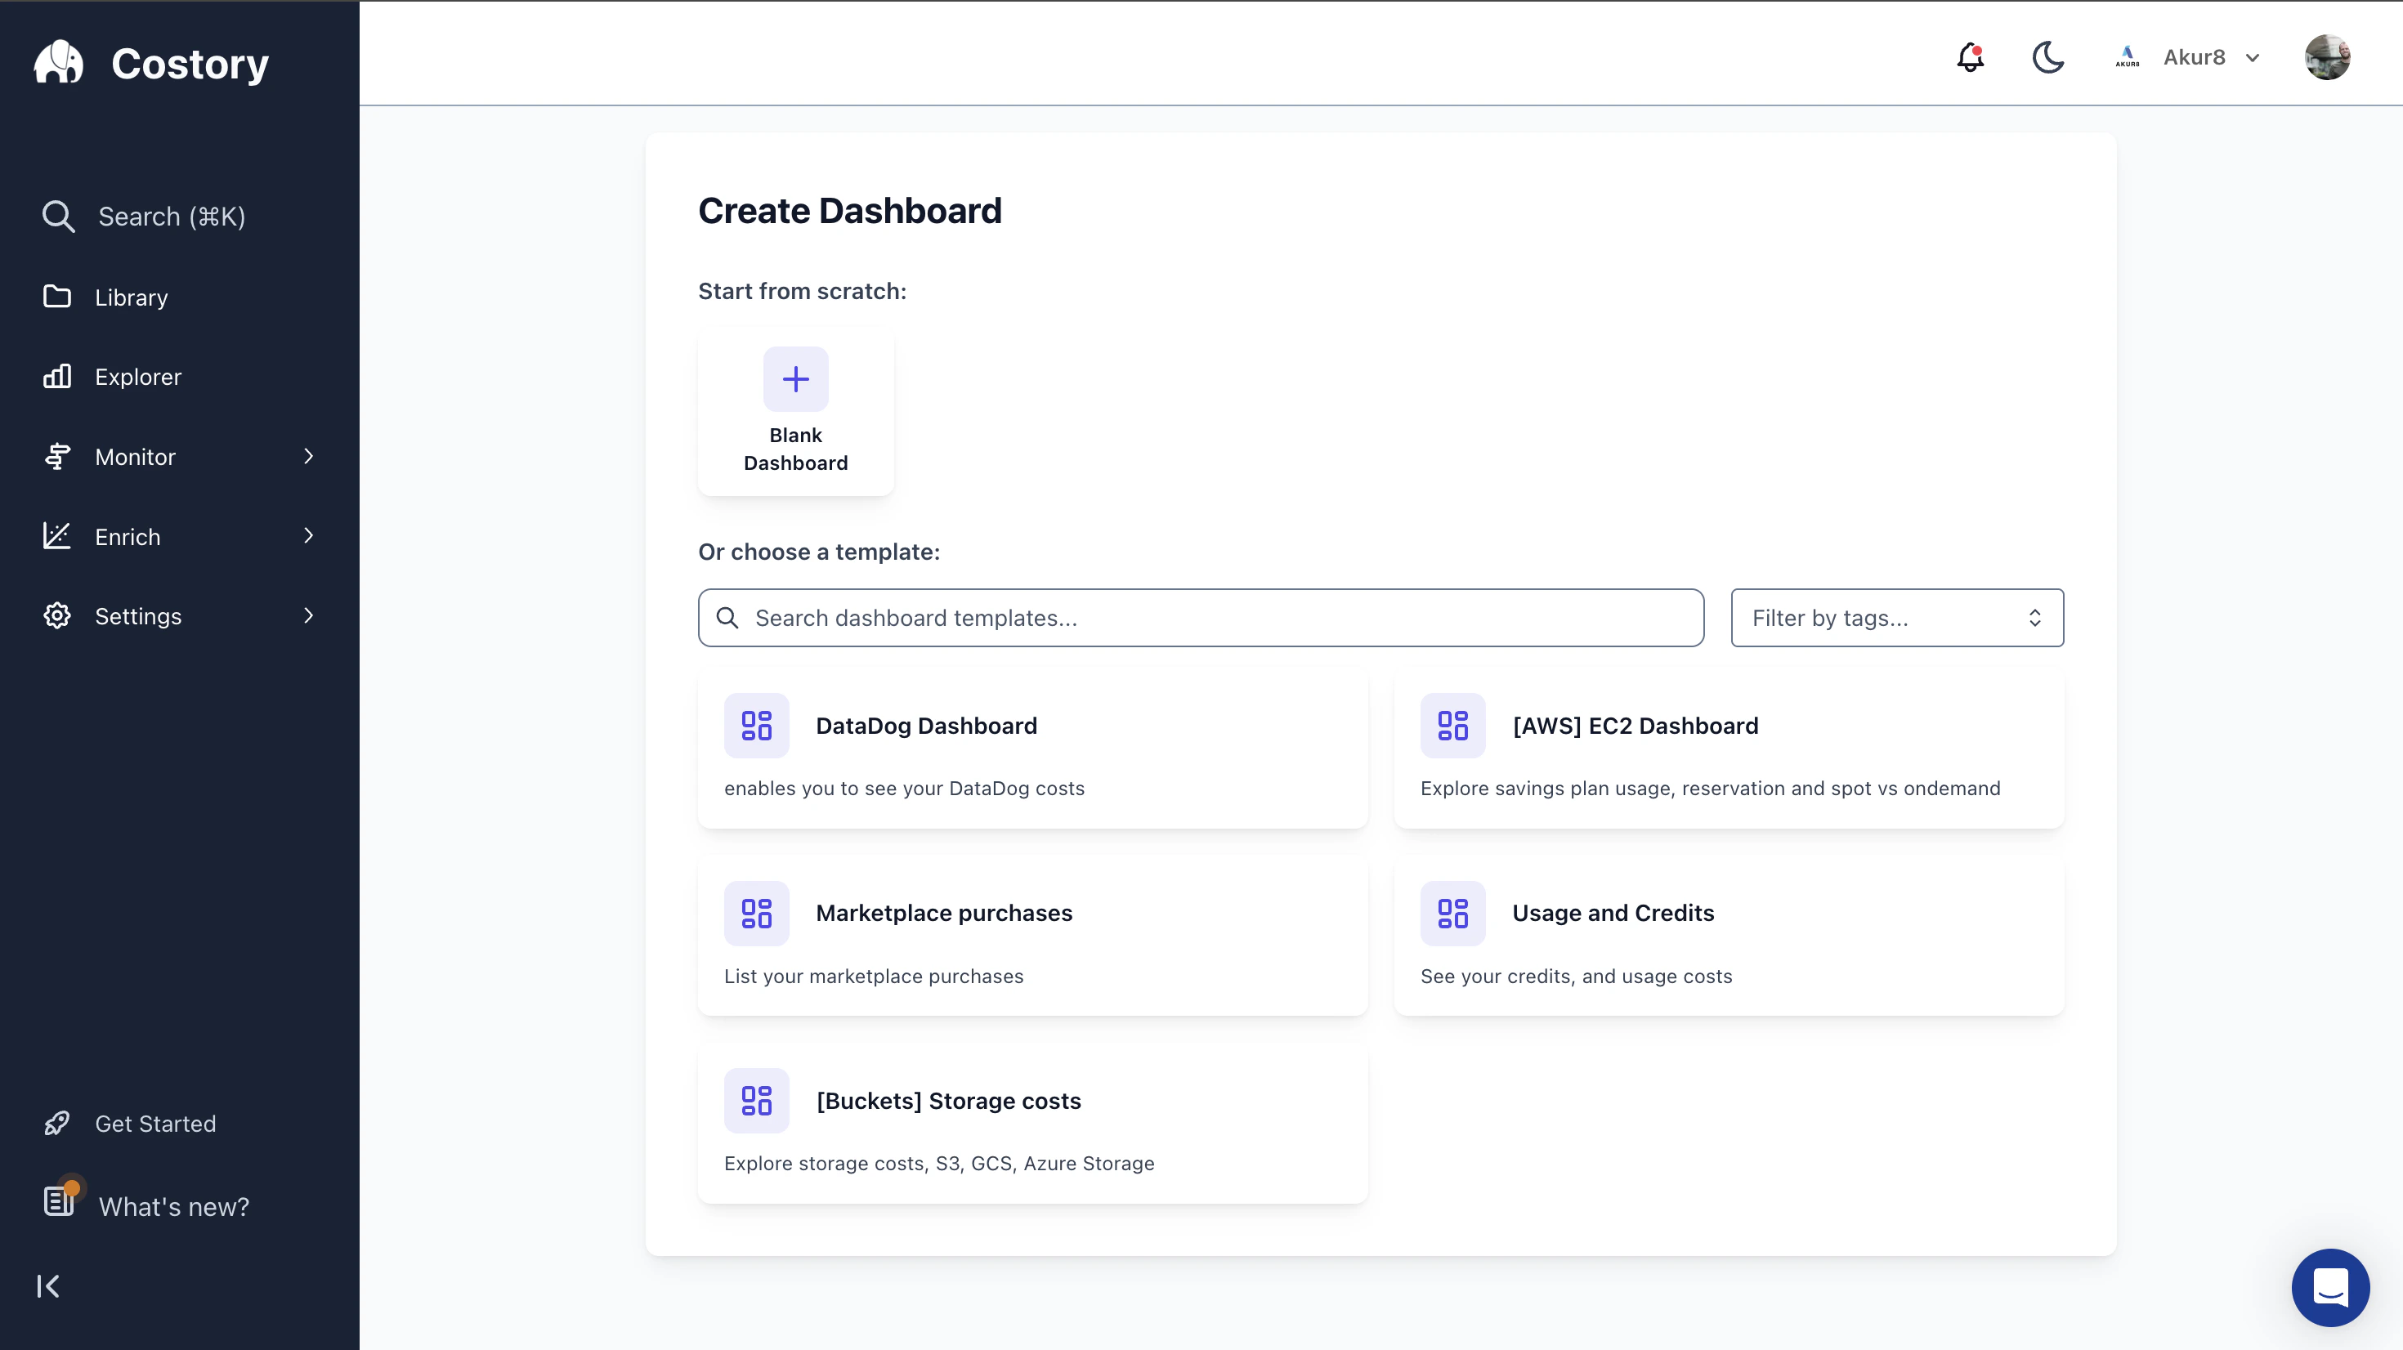Toggle dark mode with the moon icon

coord(2047,57)
